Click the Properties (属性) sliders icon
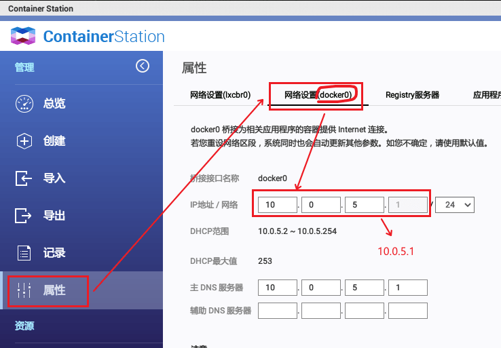The height and width of the screenshot is (348, 501). [24, 290]
